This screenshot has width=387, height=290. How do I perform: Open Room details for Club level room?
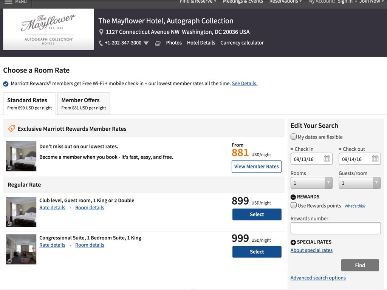tap(90, 208)
